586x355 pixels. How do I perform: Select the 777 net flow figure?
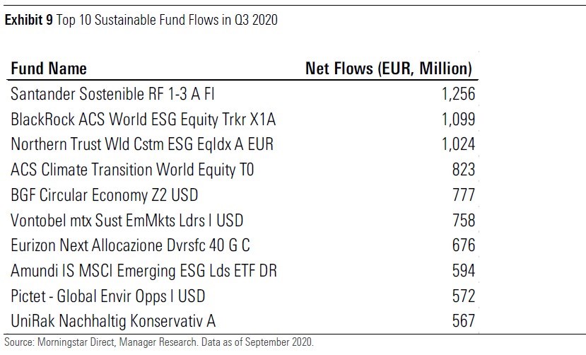463,195
